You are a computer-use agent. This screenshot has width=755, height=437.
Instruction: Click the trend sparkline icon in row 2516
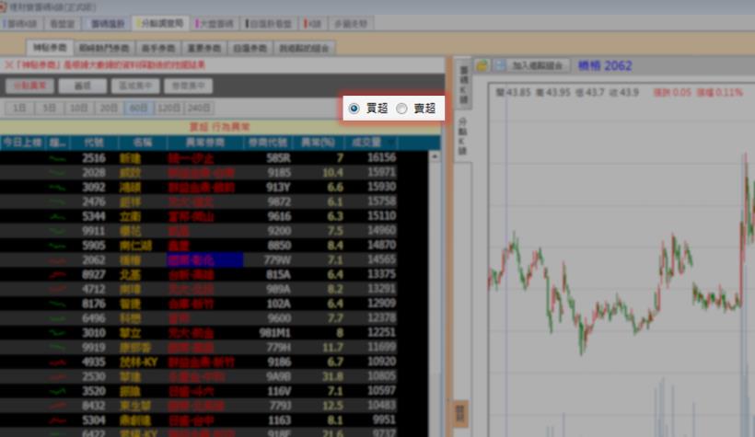point(58,158)
